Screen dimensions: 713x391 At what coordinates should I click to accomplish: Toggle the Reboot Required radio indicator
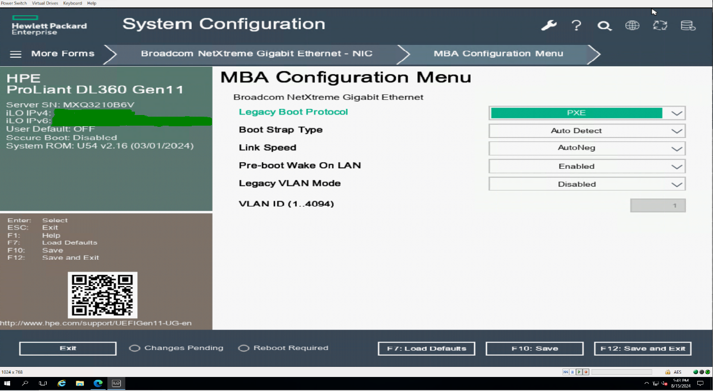tap(243, 348)
